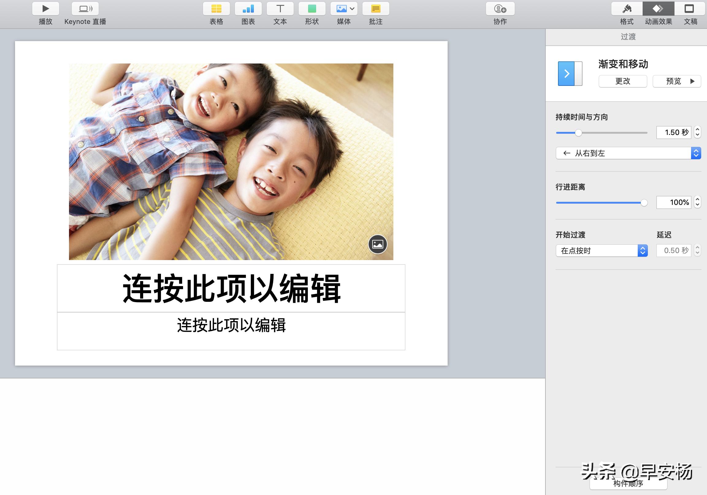
Task: Add a text box with 文本 icon
Action: 280,8
